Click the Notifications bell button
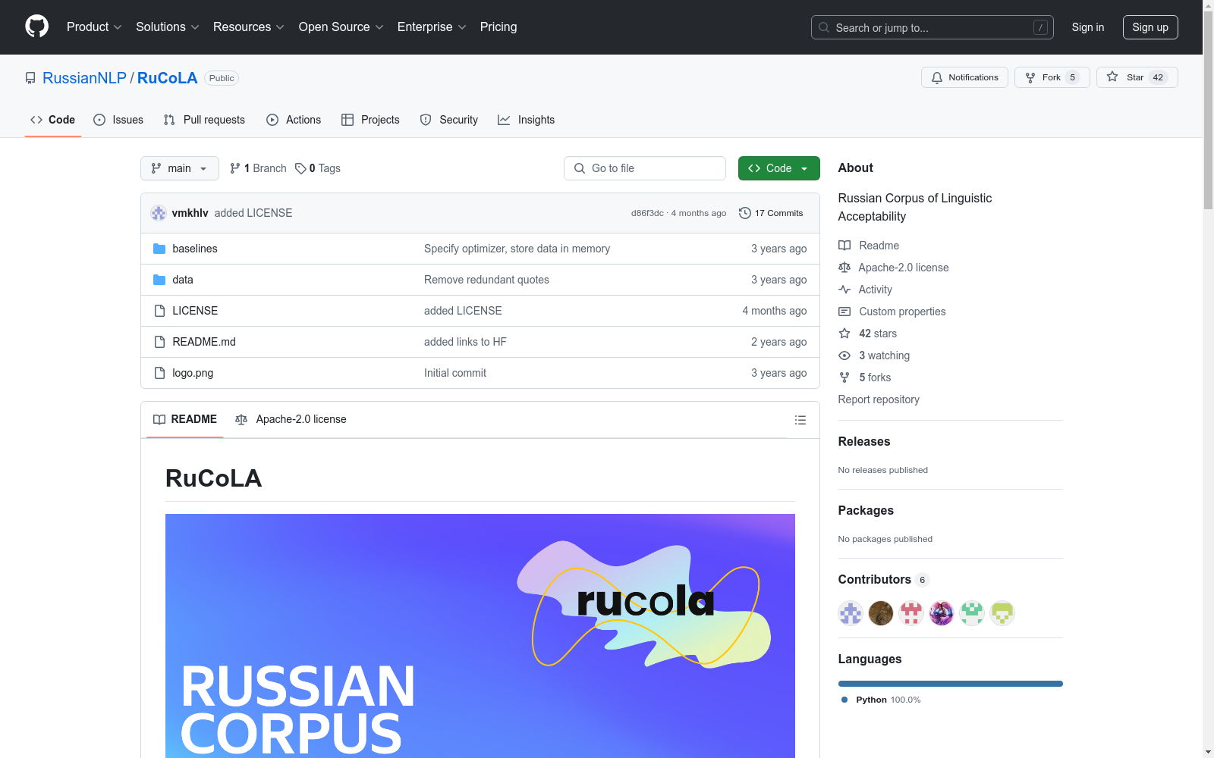1214x758 pixels. click(x=964, y=77)
